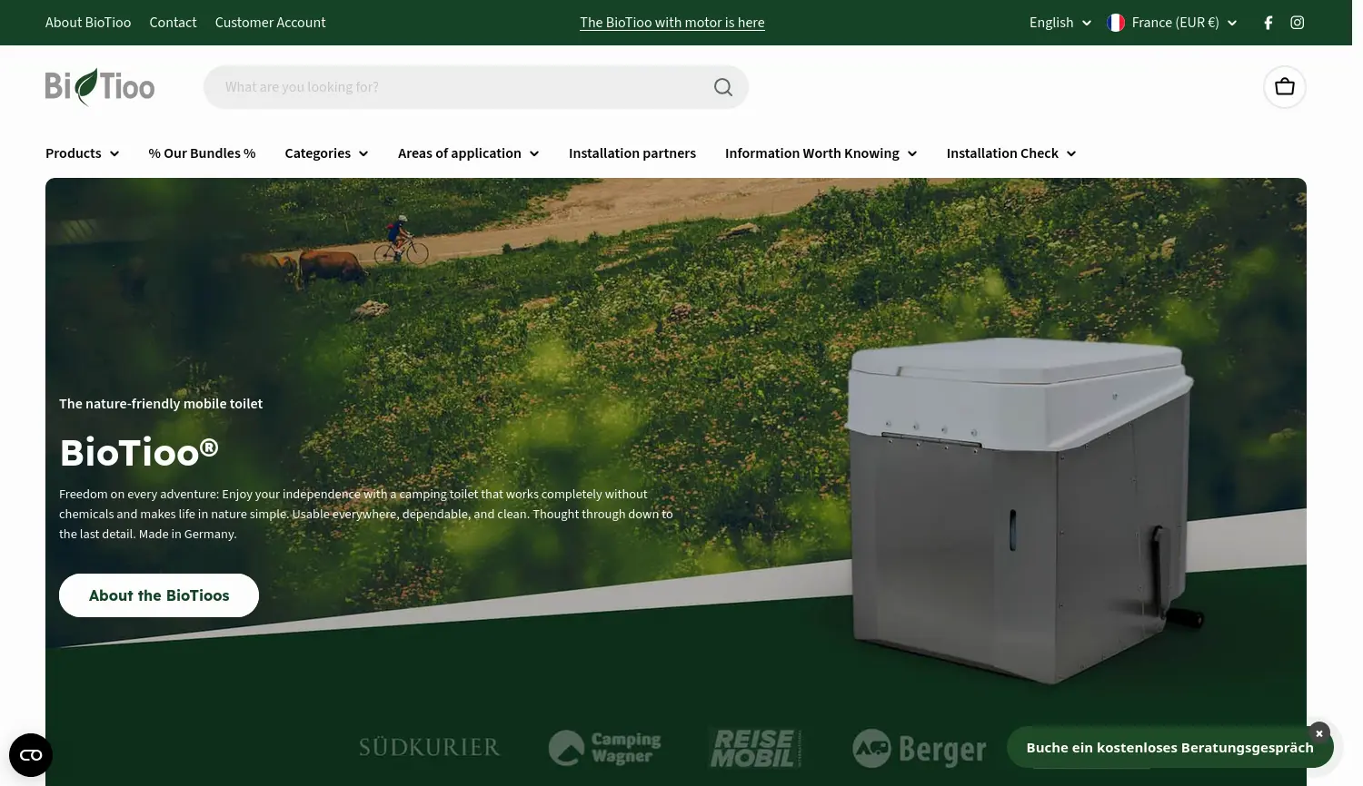Go to About BioTioo link
The width and height of the screenshot is (1363, 786).
[88, 23]
